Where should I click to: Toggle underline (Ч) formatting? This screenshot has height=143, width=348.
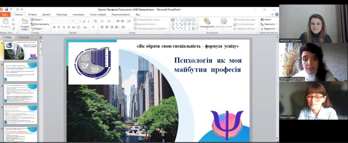[64, 27]
